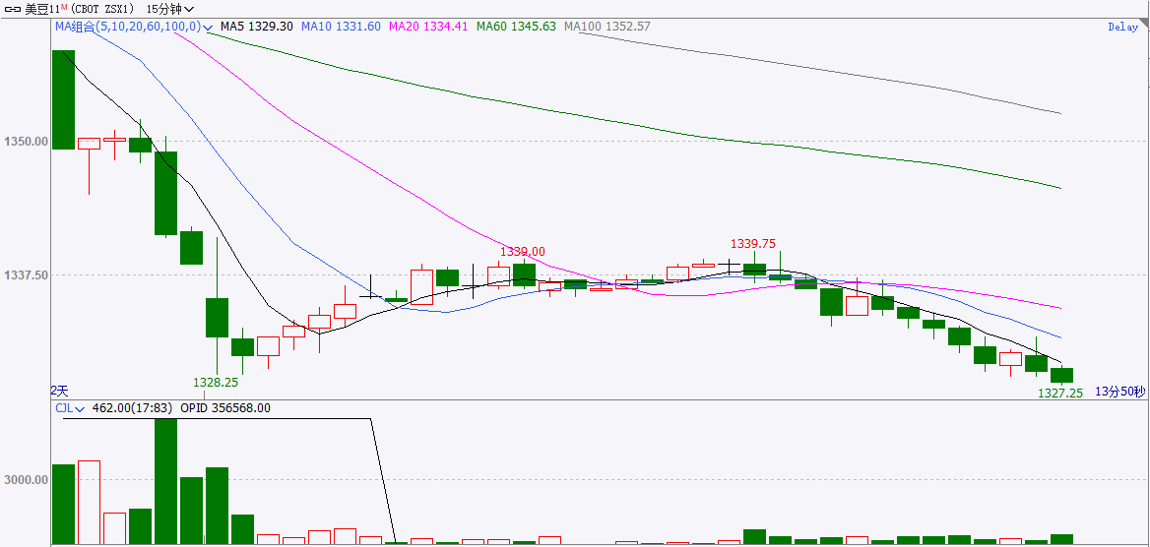Viewport: 1150px width, 547px height.
Task: Open the 15分钟 timeframe dropdown
Action: 161,9
